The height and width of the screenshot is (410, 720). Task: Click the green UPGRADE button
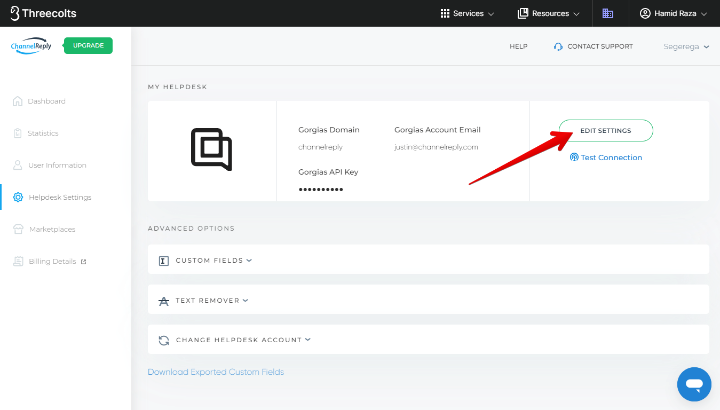pyautogui.click(x=88, y=45)
